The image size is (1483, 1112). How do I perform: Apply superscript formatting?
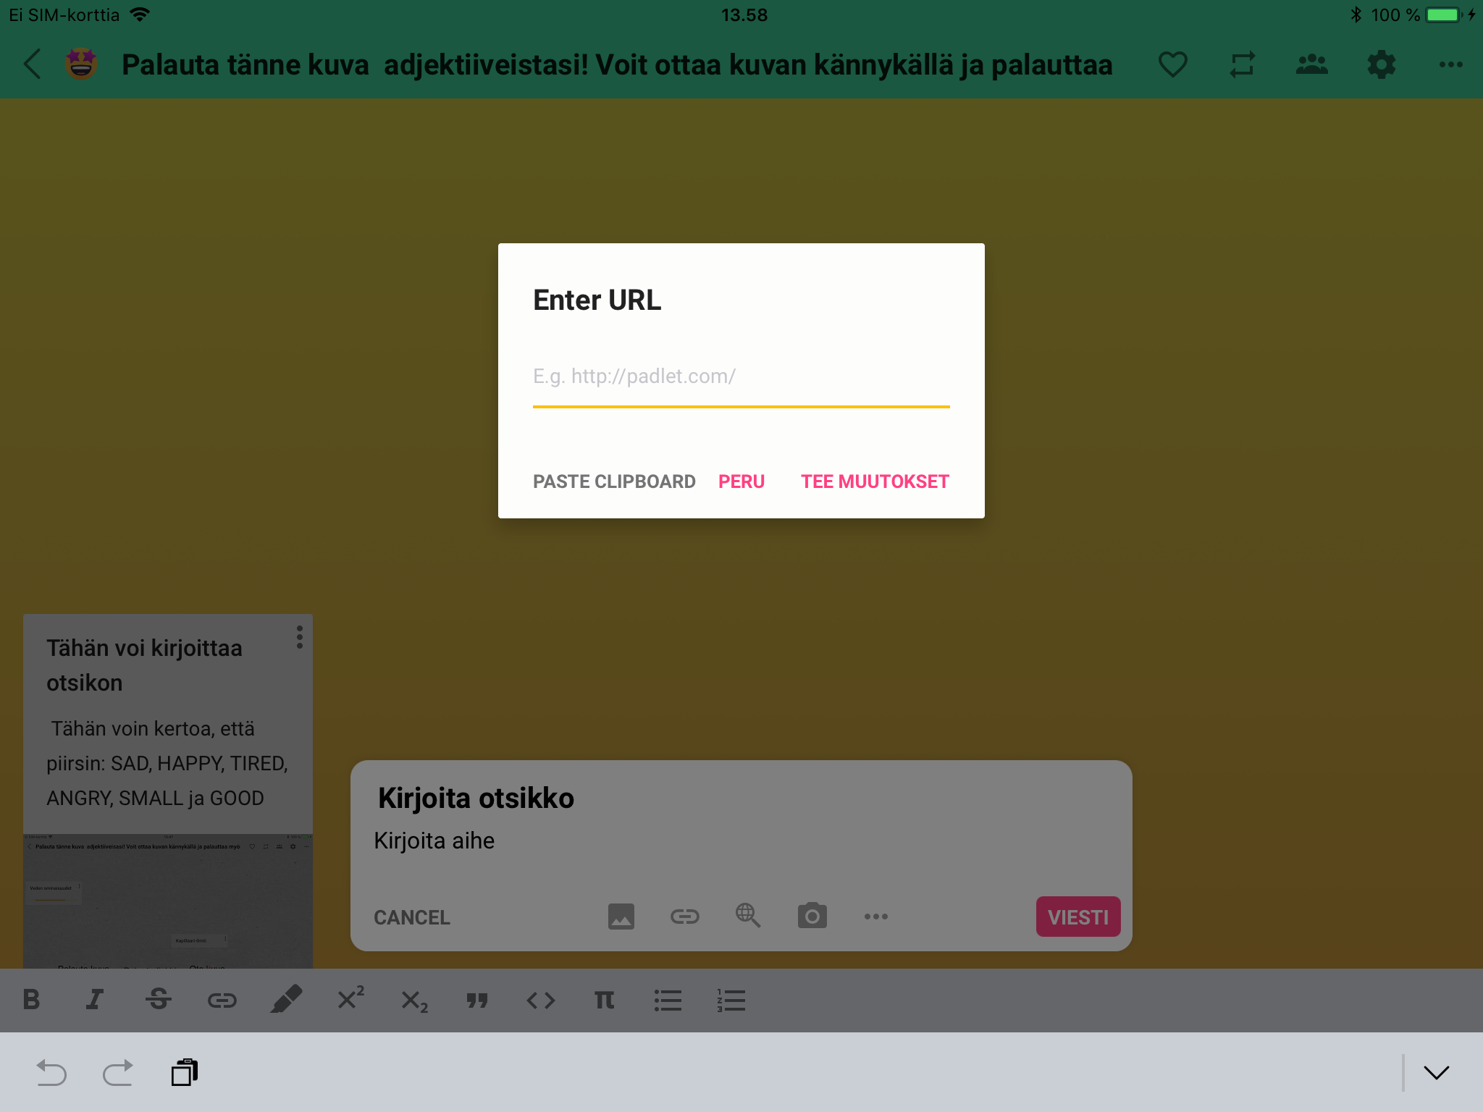350,999
